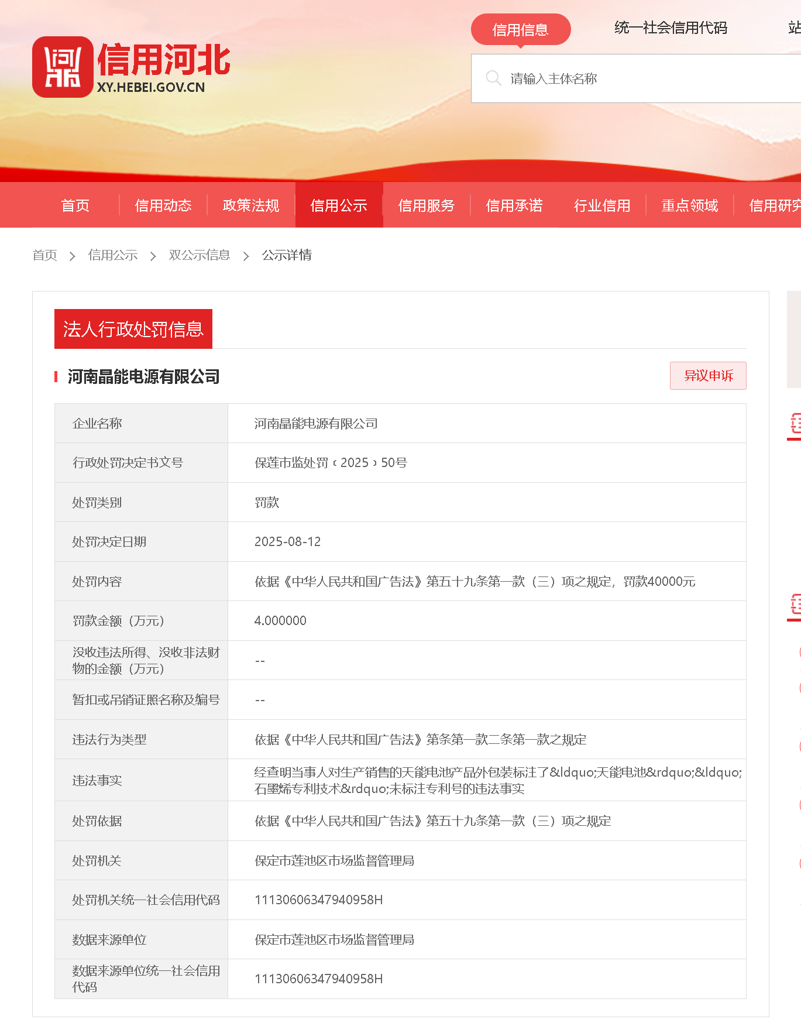Click the 保莲市监处罚 2025 50号 cell
Viewport: 801px width, 1033px height.
(x=487, y=462)
